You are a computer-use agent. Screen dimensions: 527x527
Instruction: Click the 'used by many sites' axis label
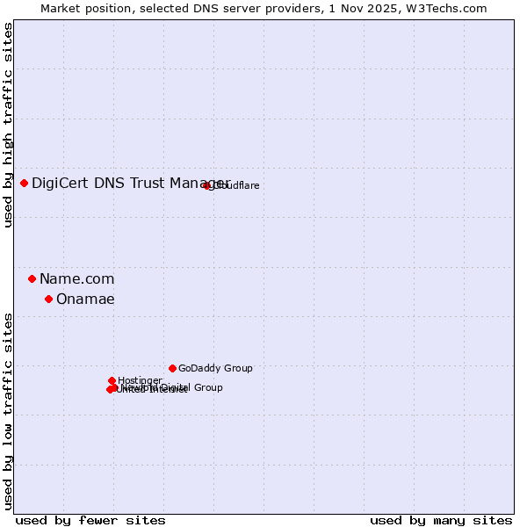point(441,520)
